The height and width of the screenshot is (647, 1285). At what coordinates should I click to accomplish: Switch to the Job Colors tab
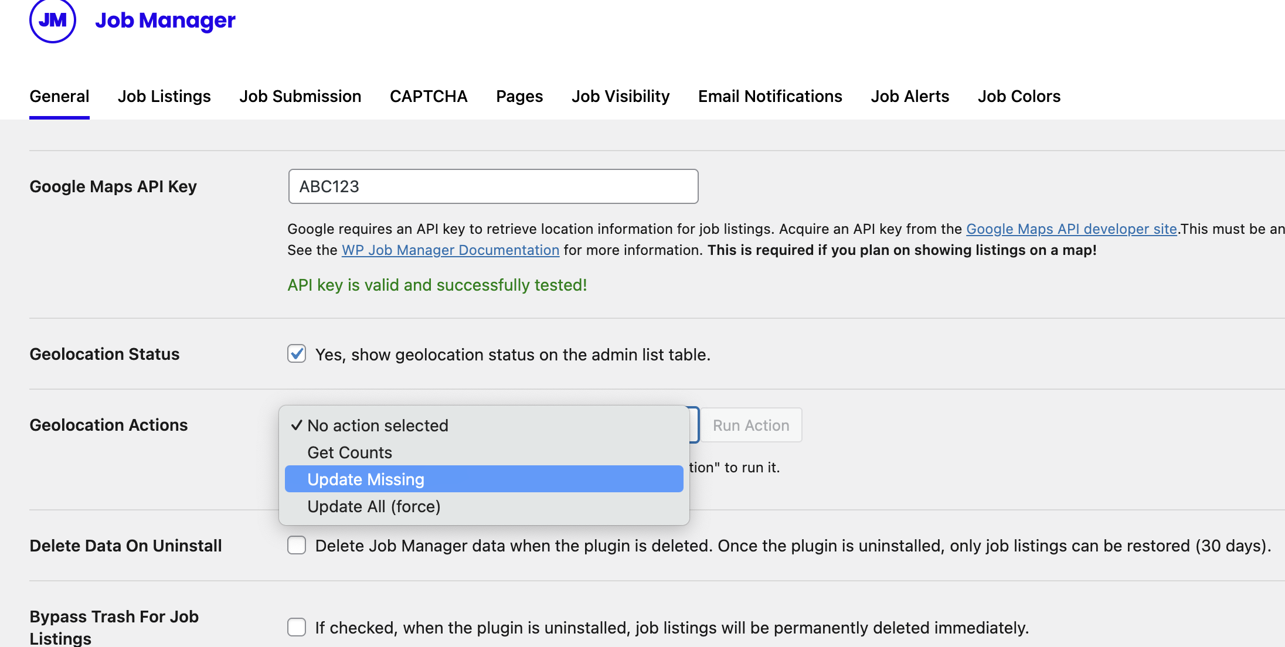click(1019, 96)
